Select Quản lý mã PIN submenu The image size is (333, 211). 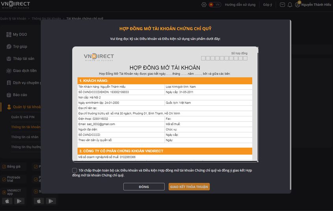coord(23,117)
